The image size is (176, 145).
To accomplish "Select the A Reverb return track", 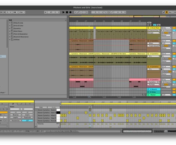I will tap(154, 89).
